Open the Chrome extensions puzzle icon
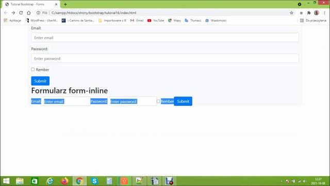Viewport: 330px width, 186px height. pyautogui.click(x=309, y=13)
